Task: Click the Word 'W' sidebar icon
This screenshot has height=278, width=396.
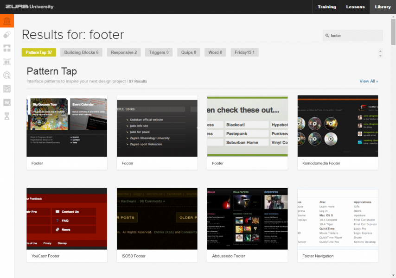Action: [6, 102]
